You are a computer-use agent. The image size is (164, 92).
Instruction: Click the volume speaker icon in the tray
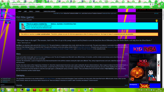click(x=154, y=90)
